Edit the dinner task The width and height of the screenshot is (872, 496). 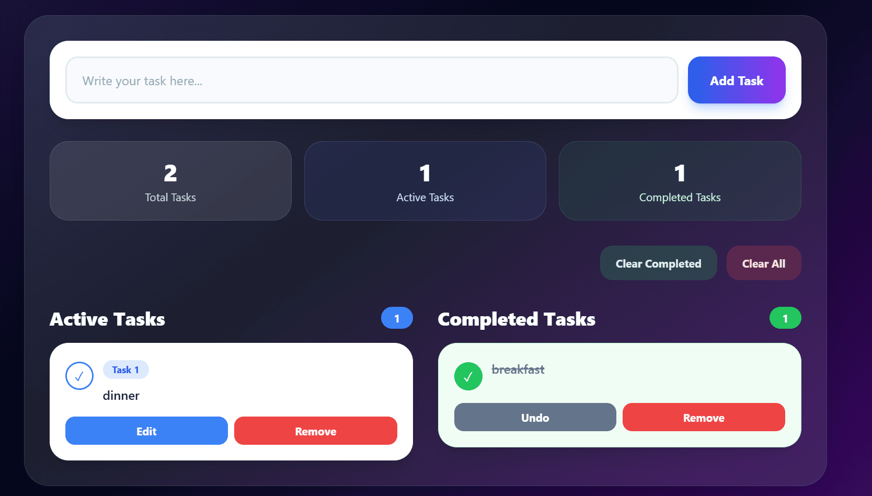click(x=146, y=431)
